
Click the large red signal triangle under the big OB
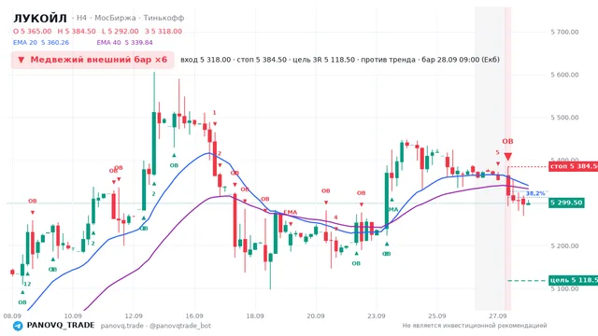(x=507, y=157)
